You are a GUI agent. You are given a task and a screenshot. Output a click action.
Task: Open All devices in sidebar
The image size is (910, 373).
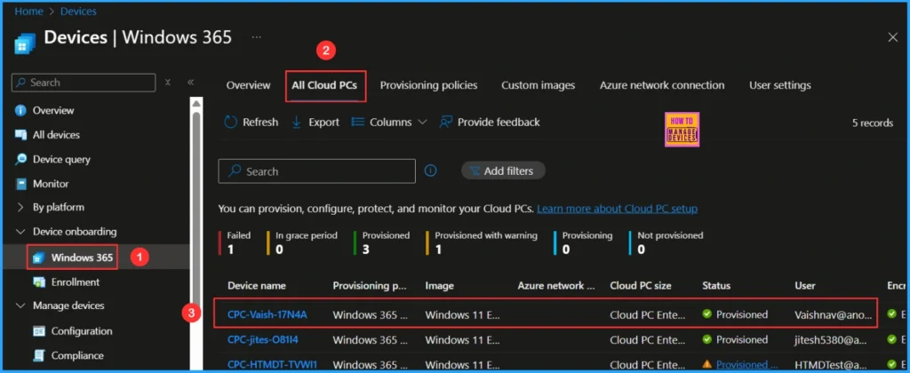coord(56,135)
